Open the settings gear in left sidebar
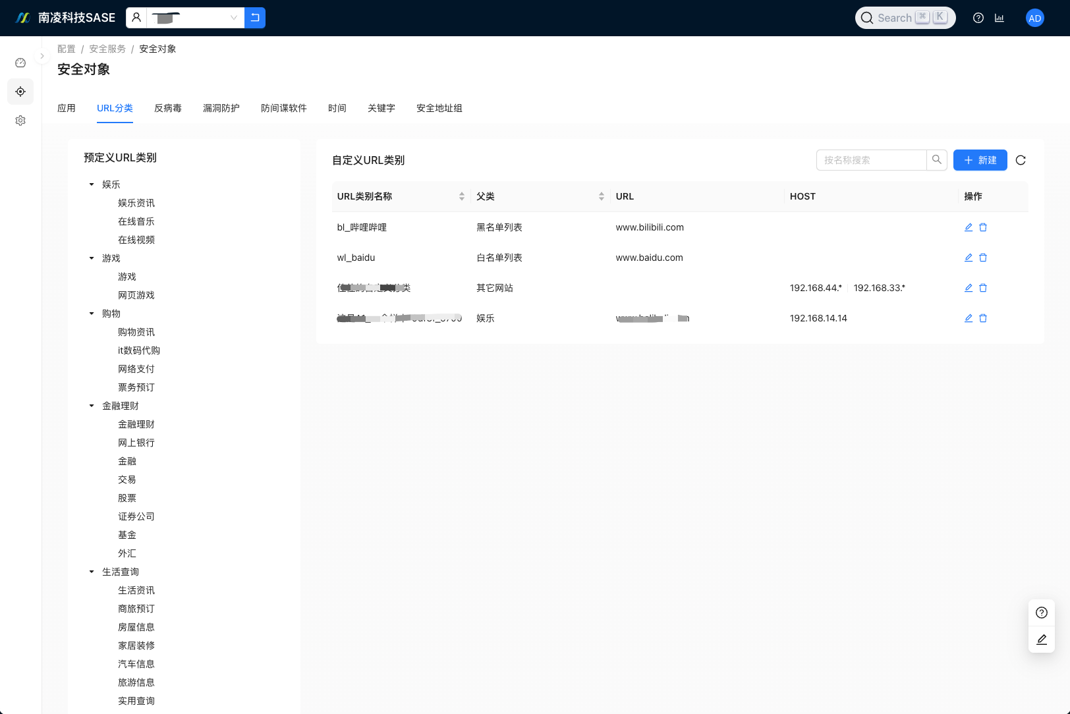 [x=20, y=121]
